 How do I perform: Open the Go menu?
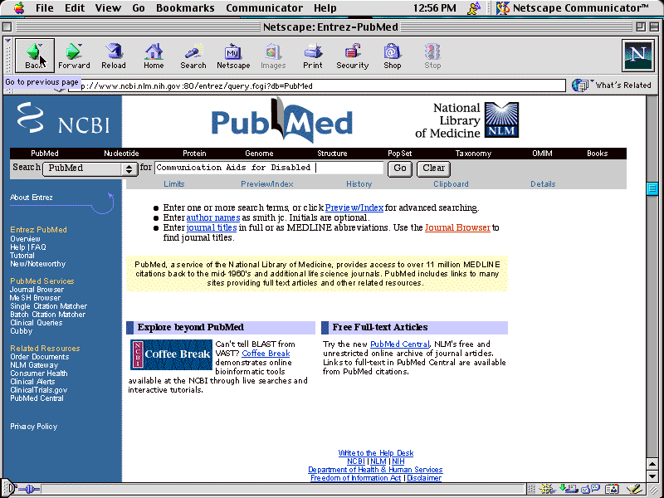tap(138, 7)
